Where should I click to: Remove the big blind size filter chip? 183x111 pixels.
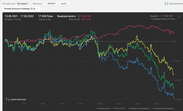coord(38,9)
